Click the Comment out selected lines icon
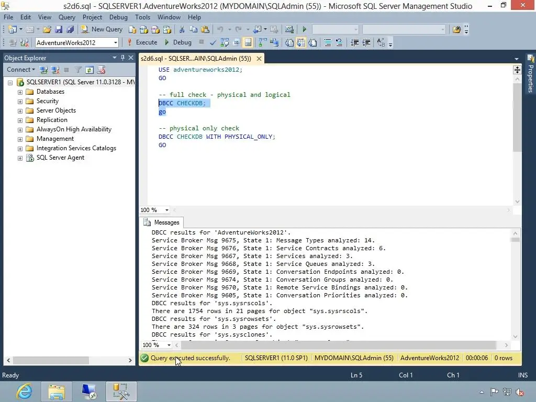This screenshot has width=536, height=402. coord(327,42)
